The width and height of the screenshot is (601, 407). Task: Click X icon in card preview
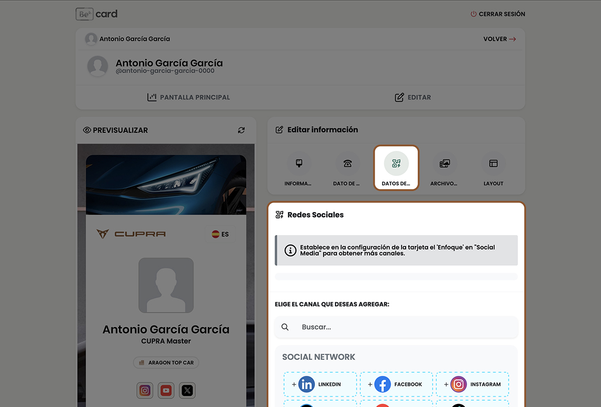click(187, 390)
